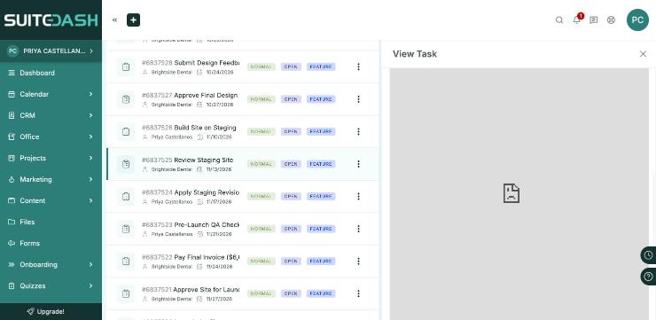
Task: Open task Build Site on Staging title
Action: click(205, 128)
